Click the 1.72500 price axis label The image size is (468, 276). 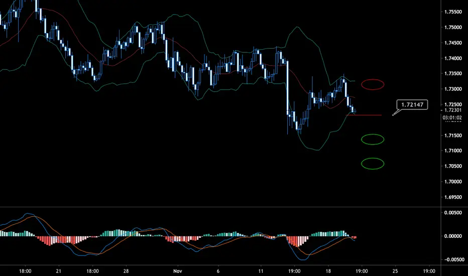(453, 104)
